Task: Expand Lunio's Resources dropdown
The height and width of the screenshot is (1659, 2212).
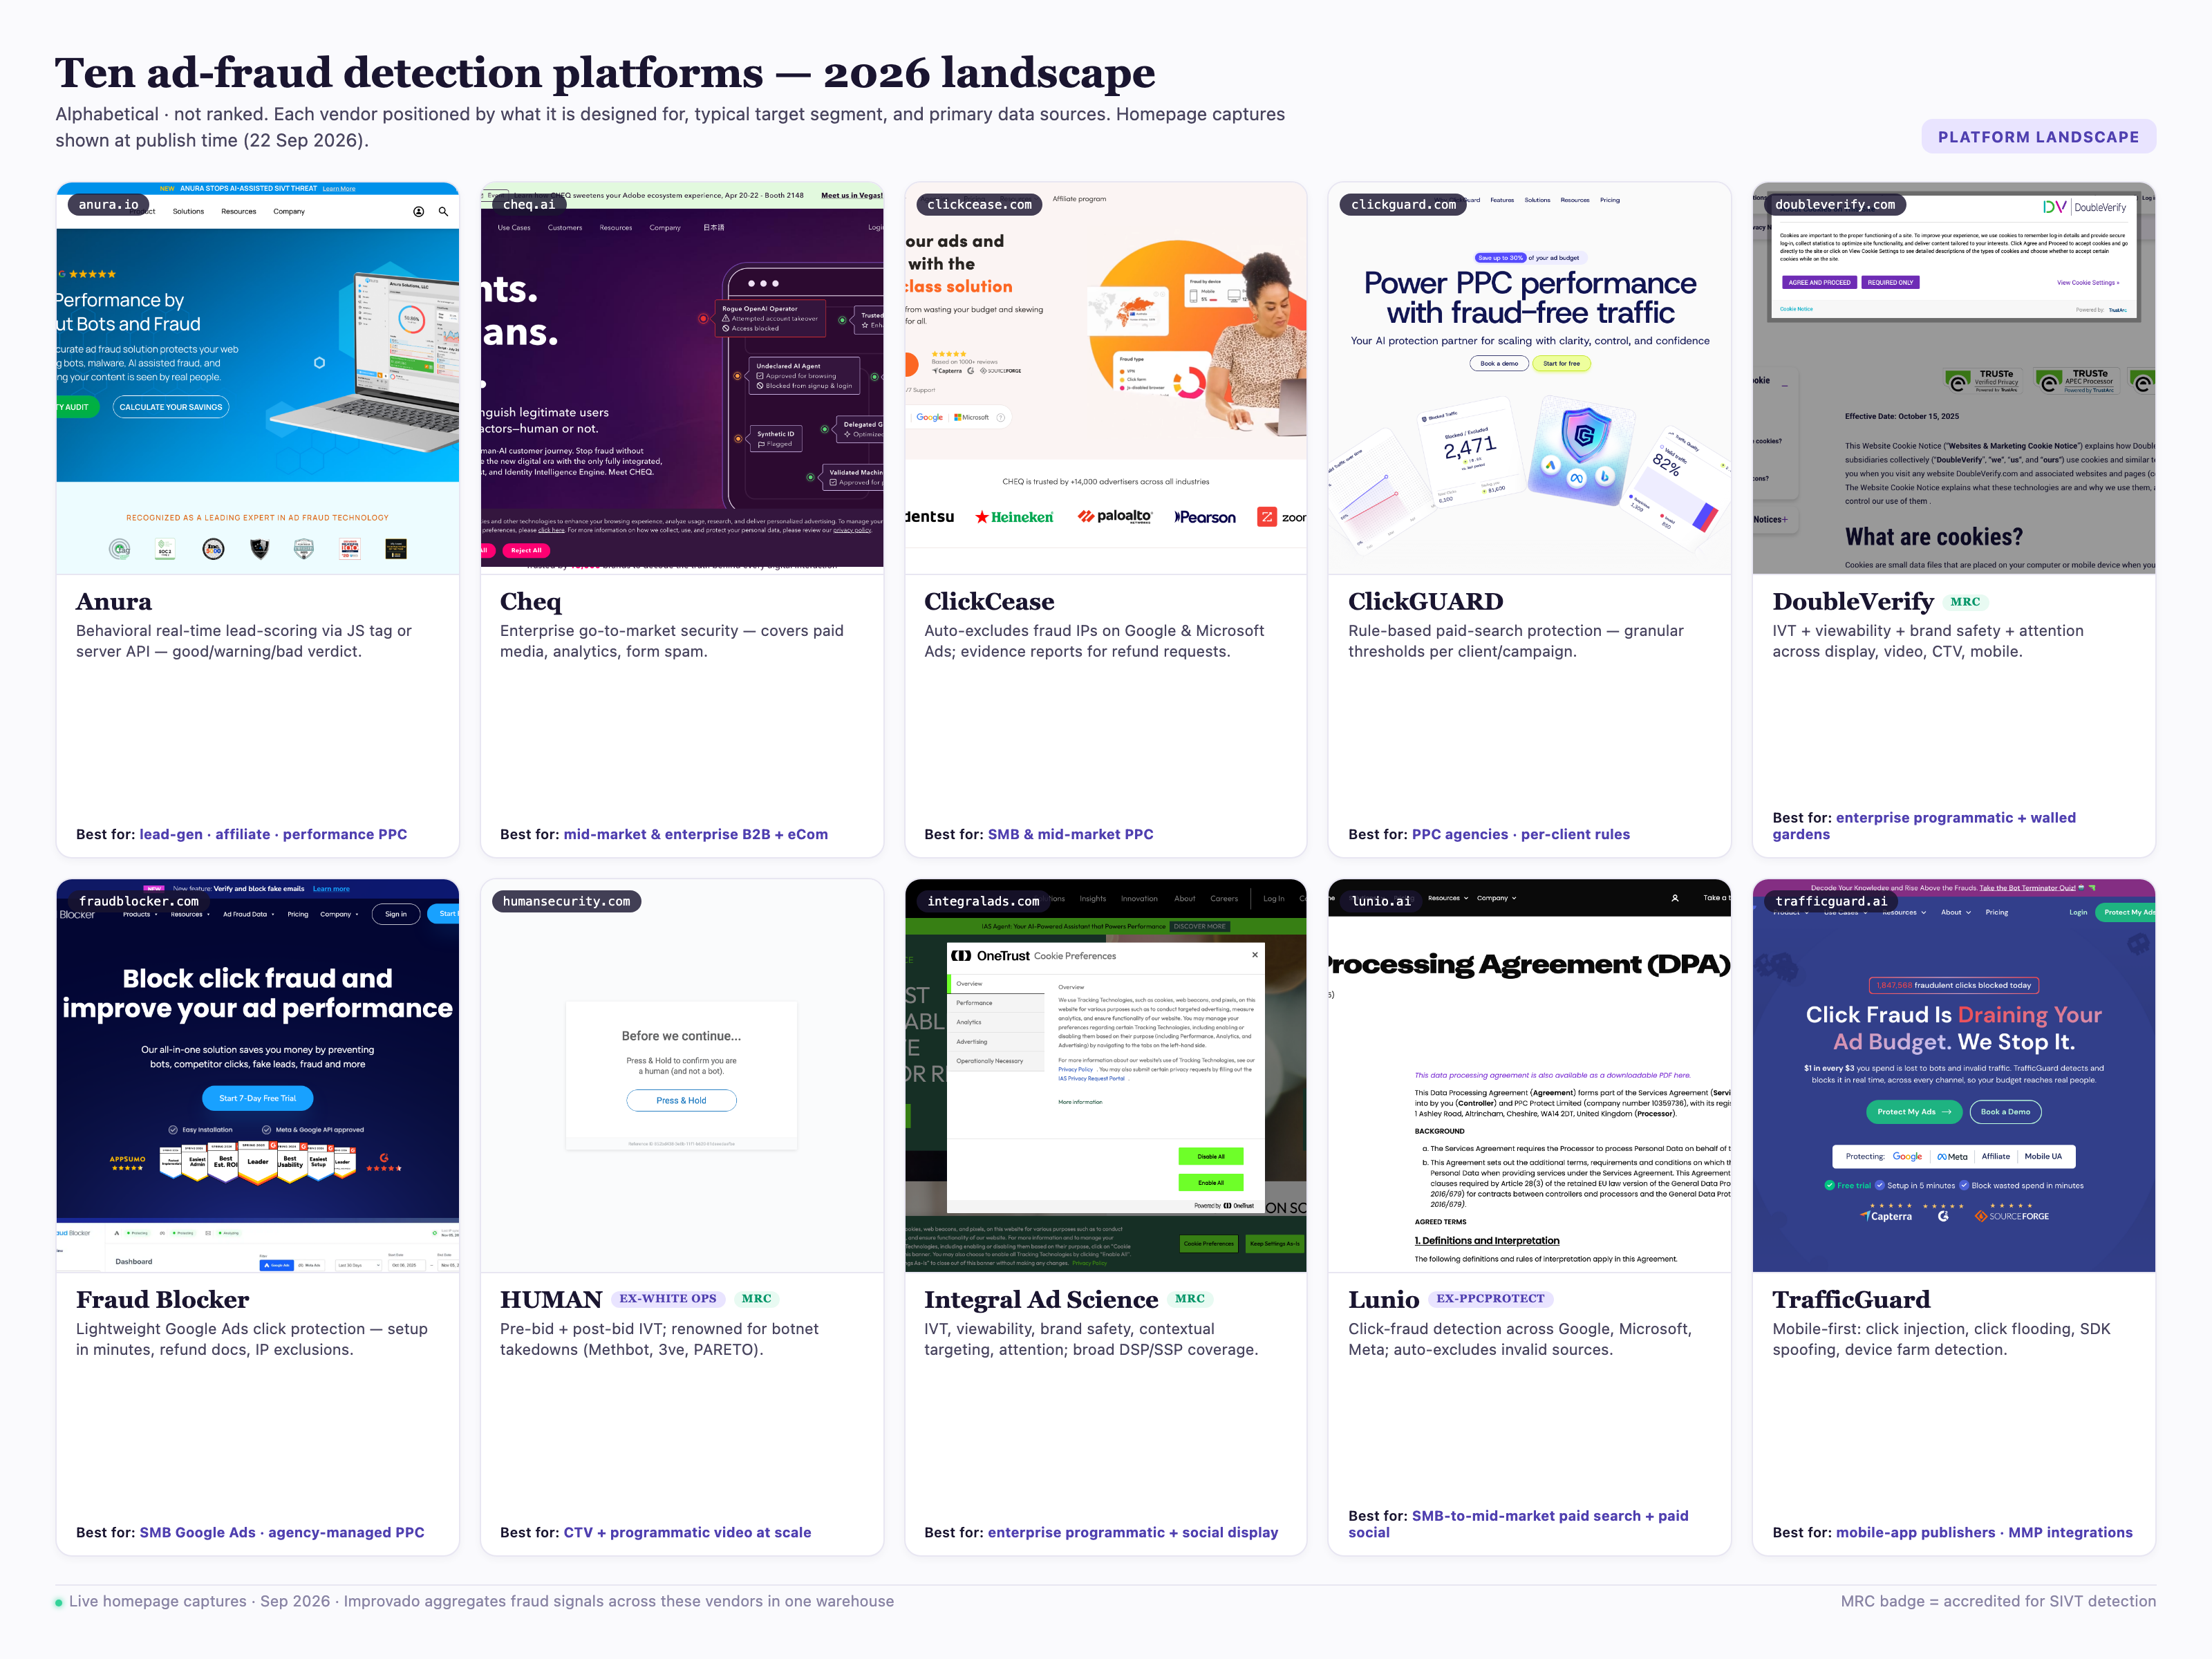Action: click(1448, 898)
